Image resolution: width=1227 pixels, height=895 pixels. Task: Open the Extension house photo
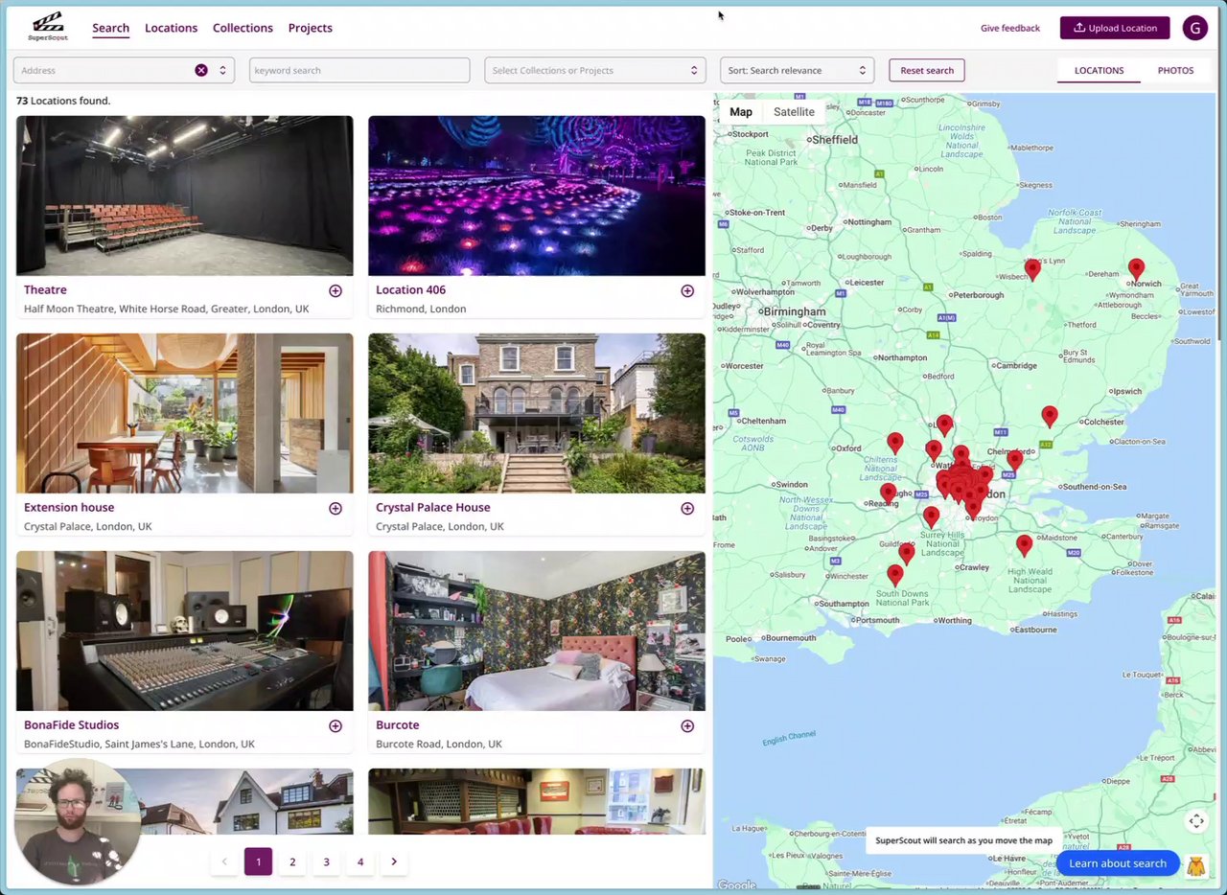(185, 413)
